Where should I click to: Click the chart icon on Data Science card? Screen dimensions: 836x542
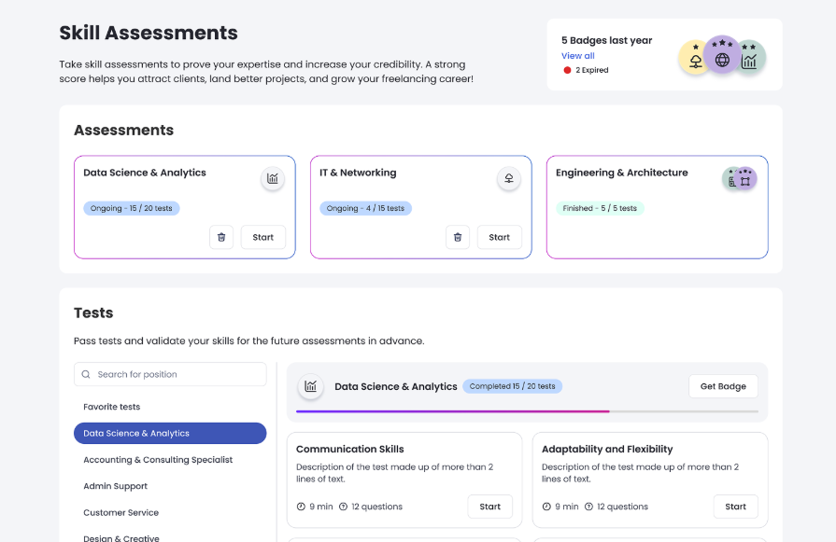click(x=273, y=178)
